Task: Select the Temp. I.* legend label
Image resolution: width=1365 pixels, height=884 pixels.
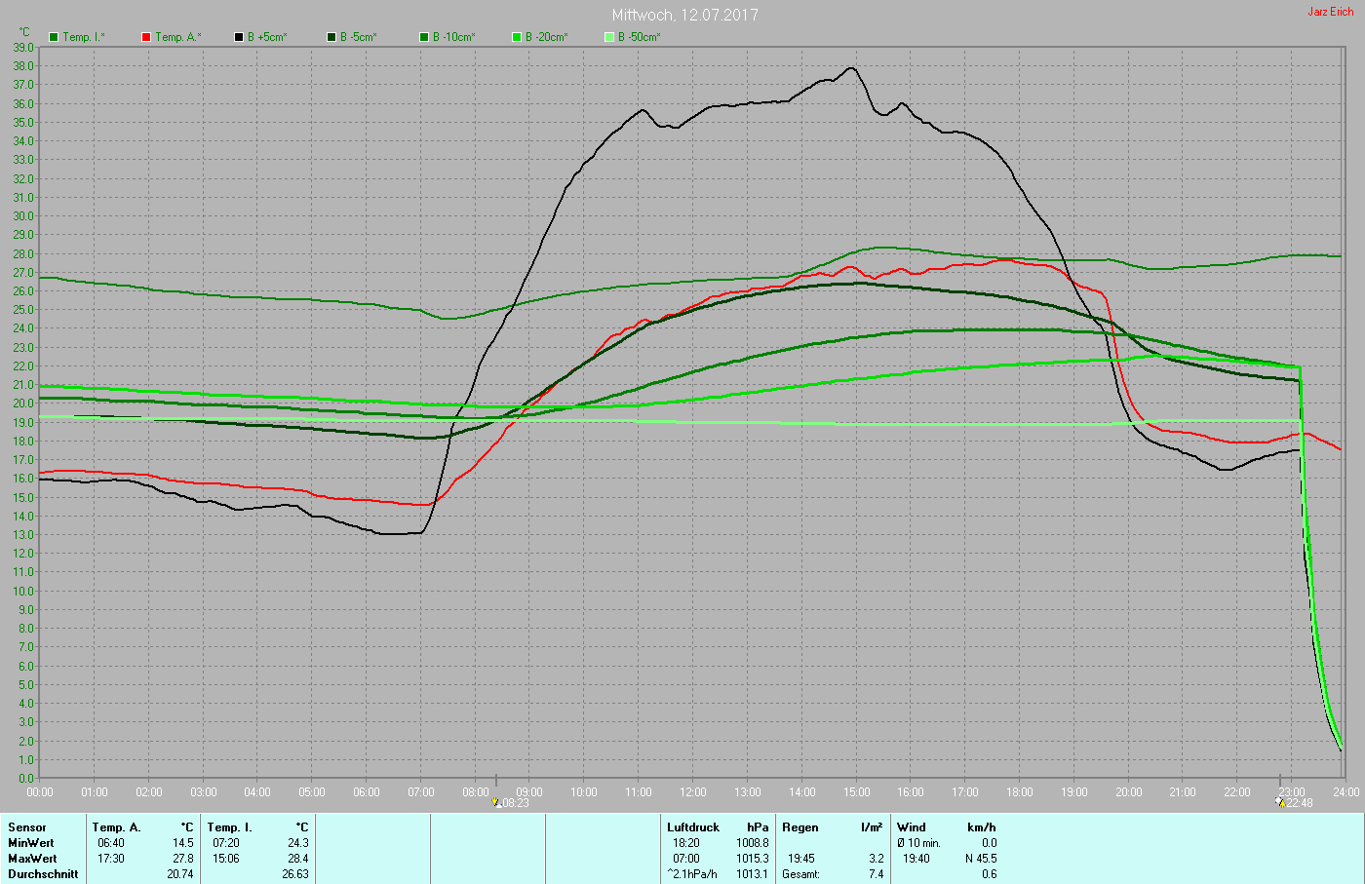Action: (84, 37)
